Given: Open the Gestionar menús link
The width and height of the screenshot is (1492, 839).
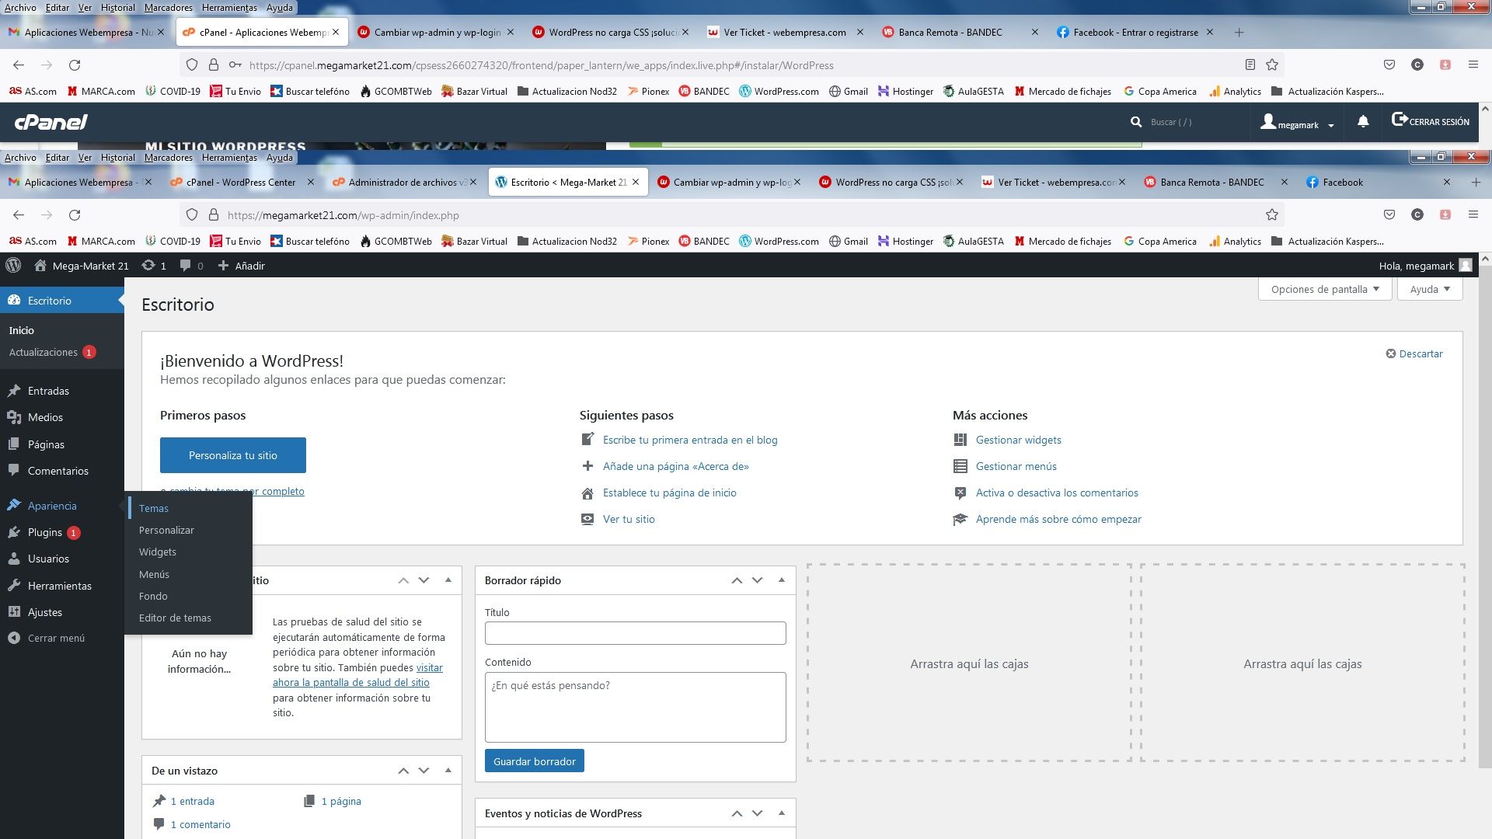Looking at the screenshot, I should (1016, 466).
